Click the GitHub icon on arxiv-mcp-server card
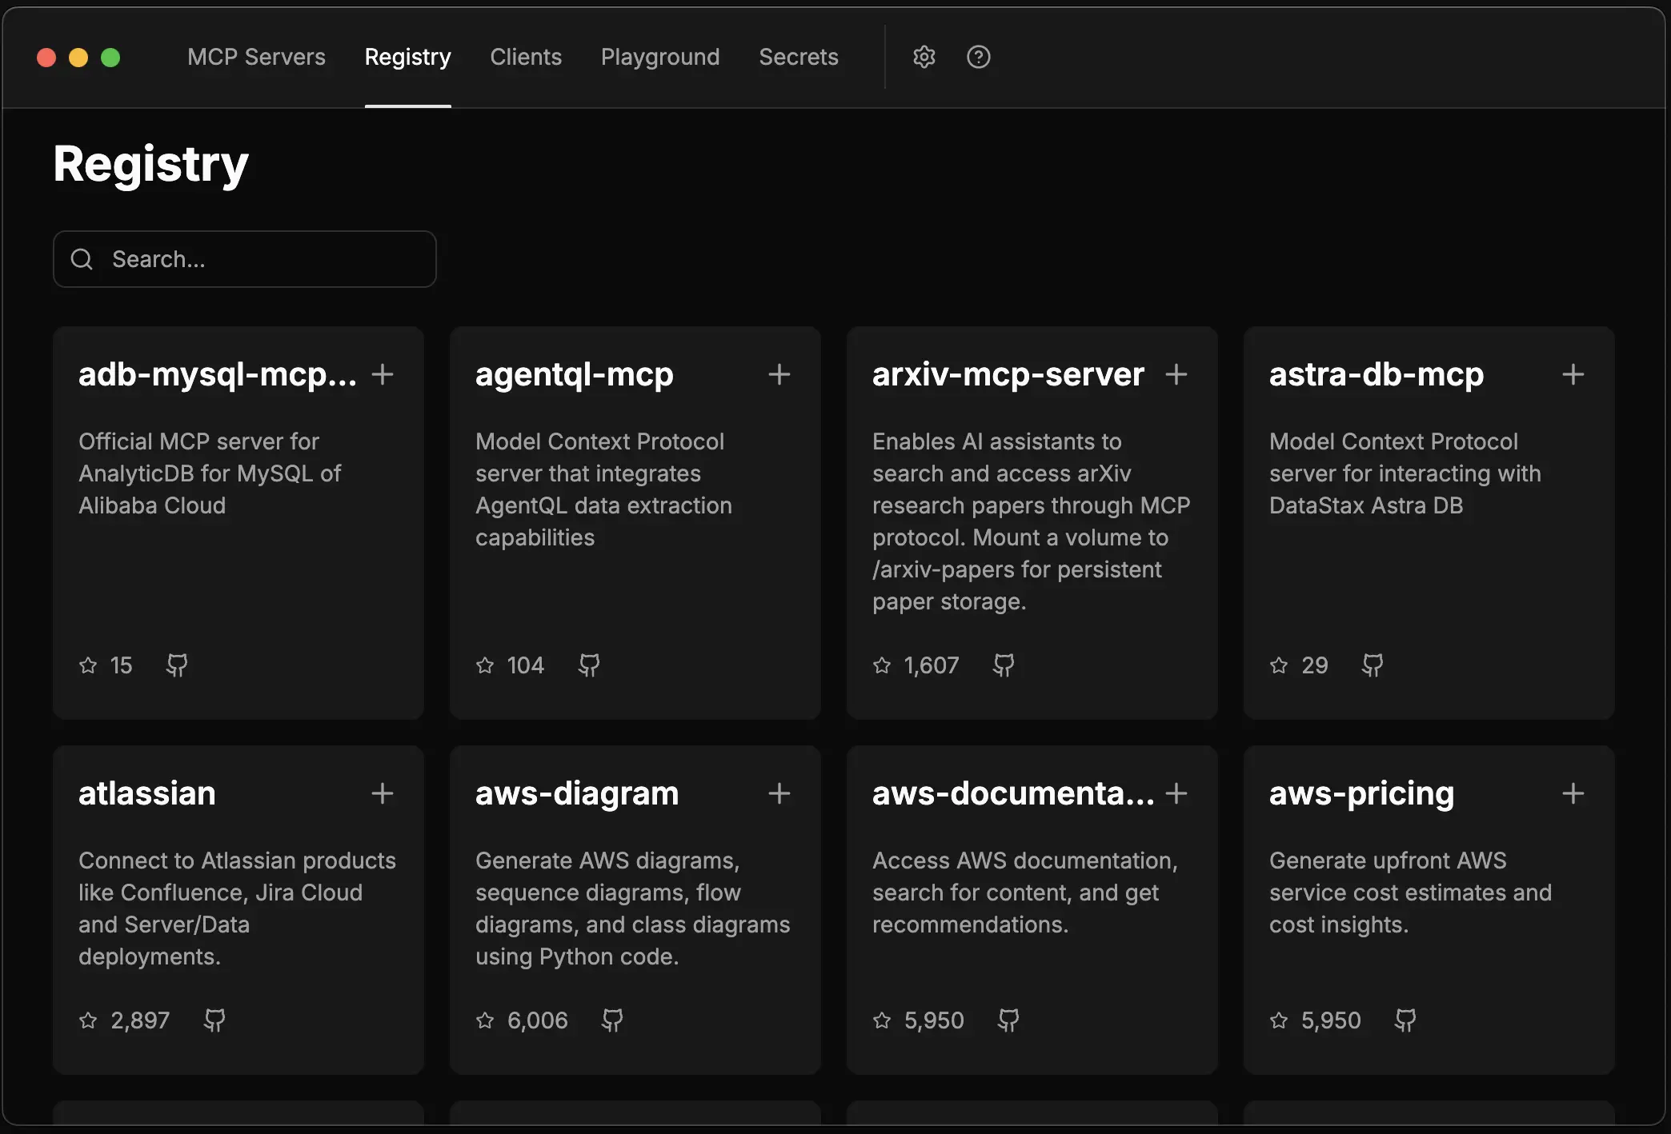Viewport: 1671px width, 1134px height. pos(1004,665)
